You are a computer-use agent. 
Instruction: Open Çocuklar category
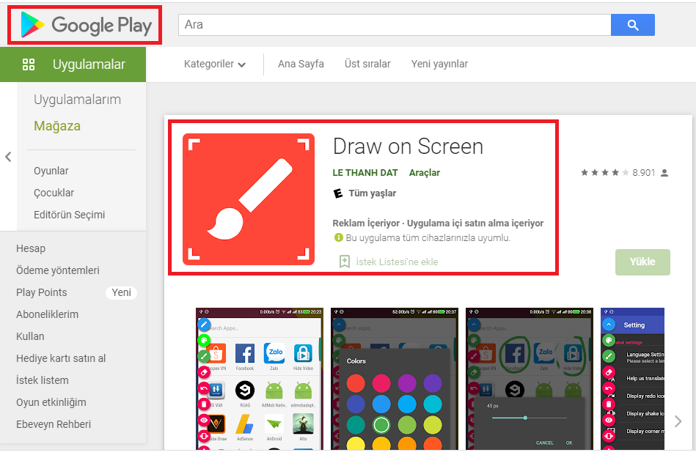(54, 193)
